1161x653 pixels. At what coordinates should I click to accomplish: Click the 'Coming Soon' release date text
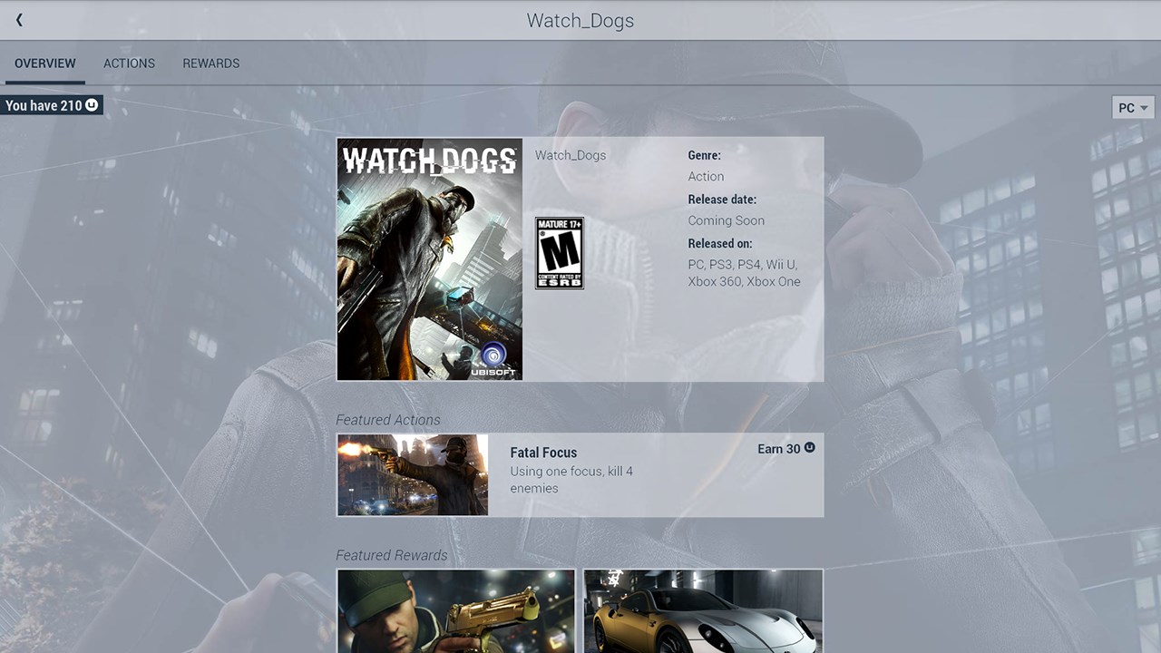click(x=726, y=220)
